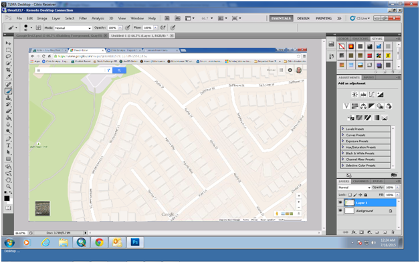Viewport: 420px width, 263px height.
Task: Add a Color Balance adjustment
Action: [x=363, y=106]
